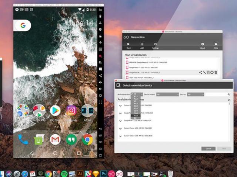The width and height of the screenshot is (237, 177).
Task: Open the Source filter dropdown
Action: tap(196, 94)
